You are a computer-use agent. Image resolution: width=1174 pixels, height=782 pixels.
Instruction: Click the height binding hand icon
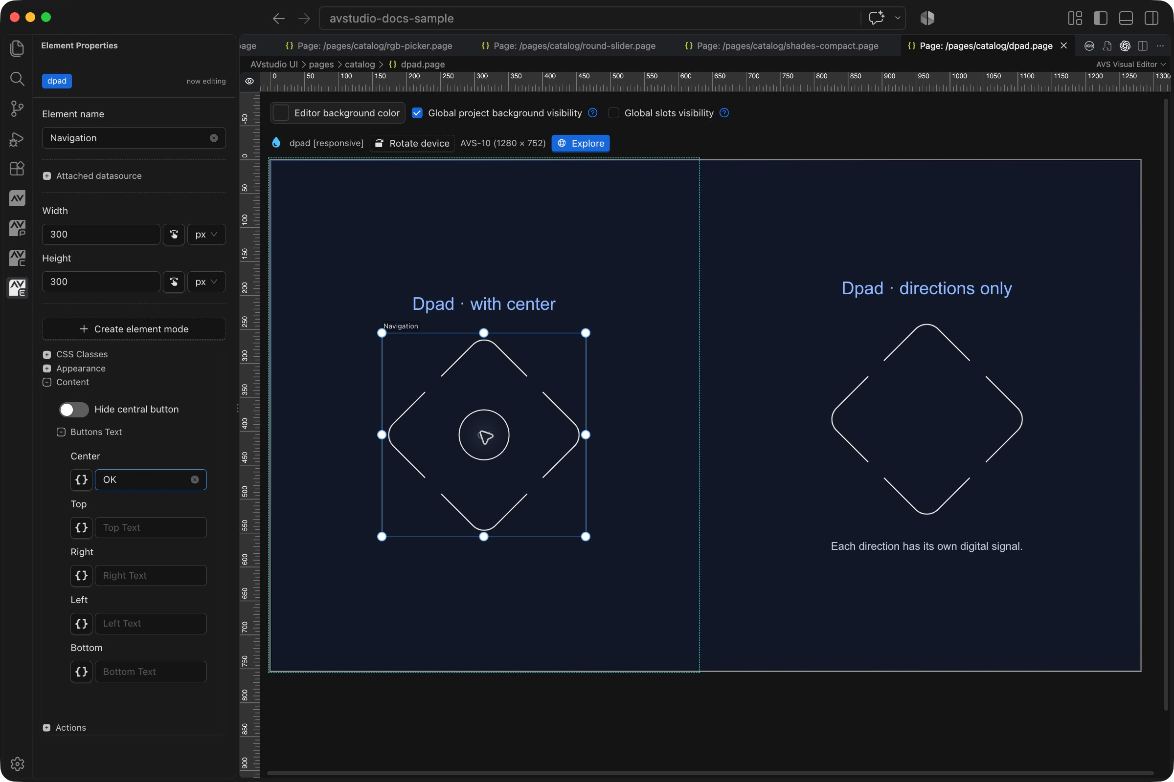click(174, 282)
